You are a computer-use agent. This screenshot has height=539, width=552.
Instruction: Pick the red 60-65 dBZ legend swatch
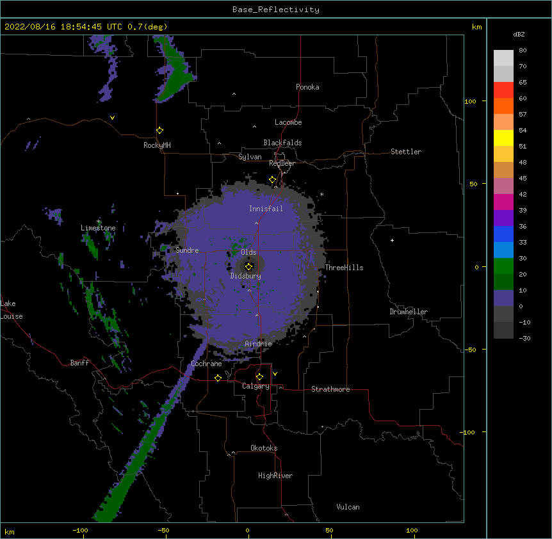point(503,90)
